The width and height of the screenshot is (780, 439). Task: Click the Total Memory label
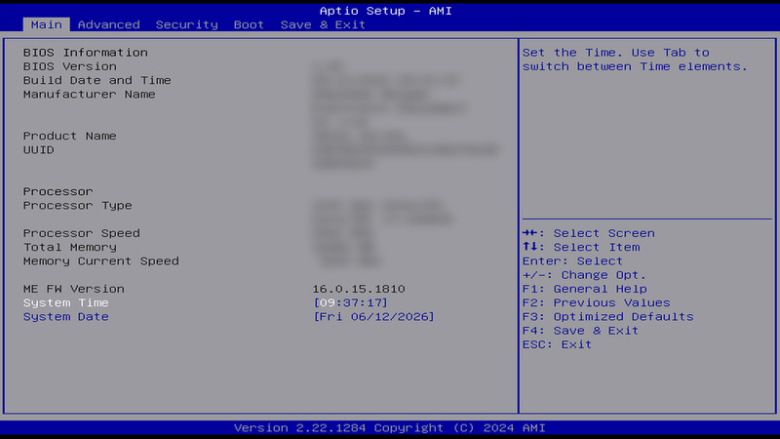pos(69,248)
